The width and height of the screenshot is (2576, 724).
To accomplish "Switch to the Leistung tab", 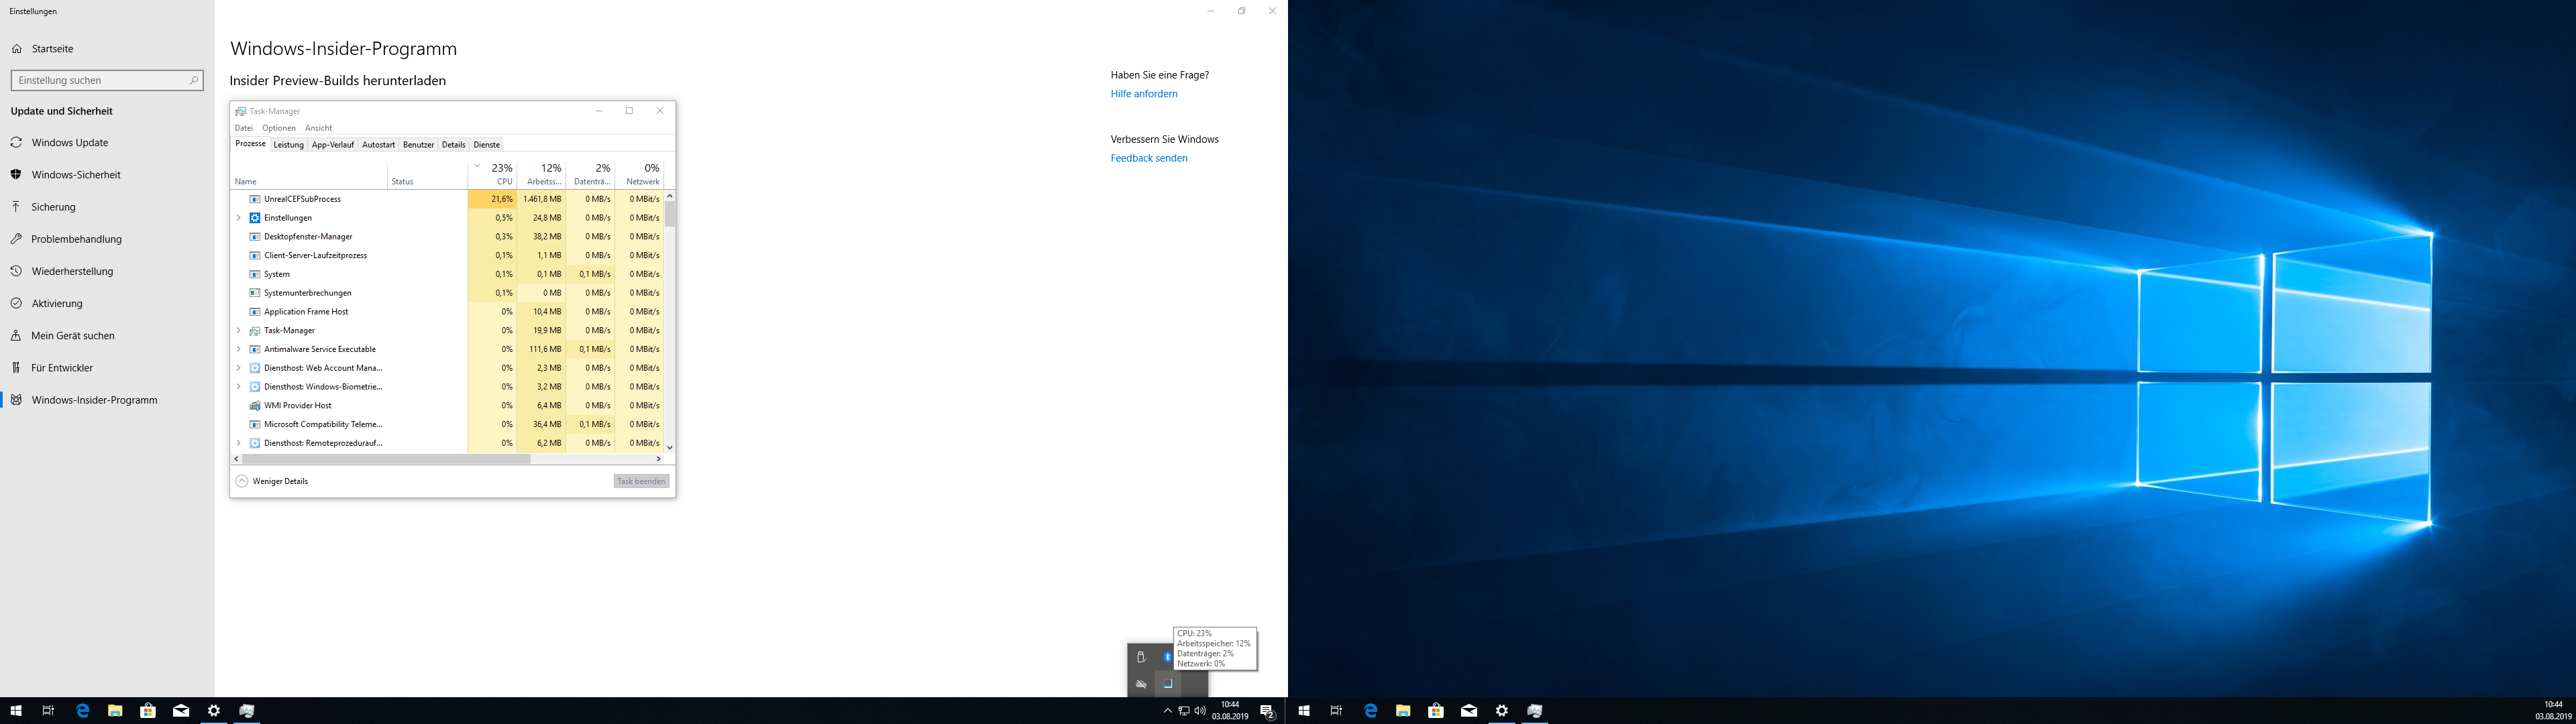I will (289, 145).
